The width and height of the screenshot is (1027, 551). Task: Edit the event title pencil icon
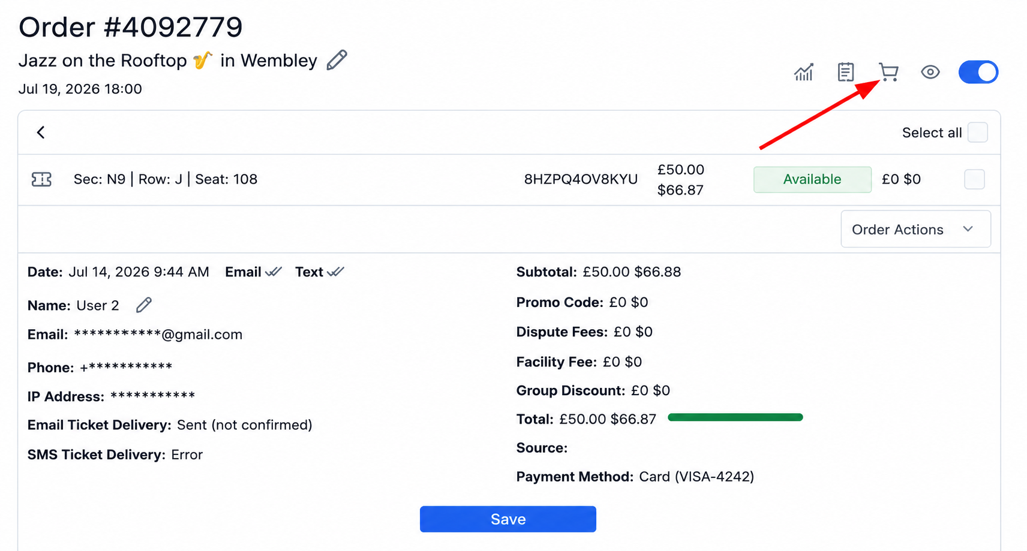click(x=337, y=60)
